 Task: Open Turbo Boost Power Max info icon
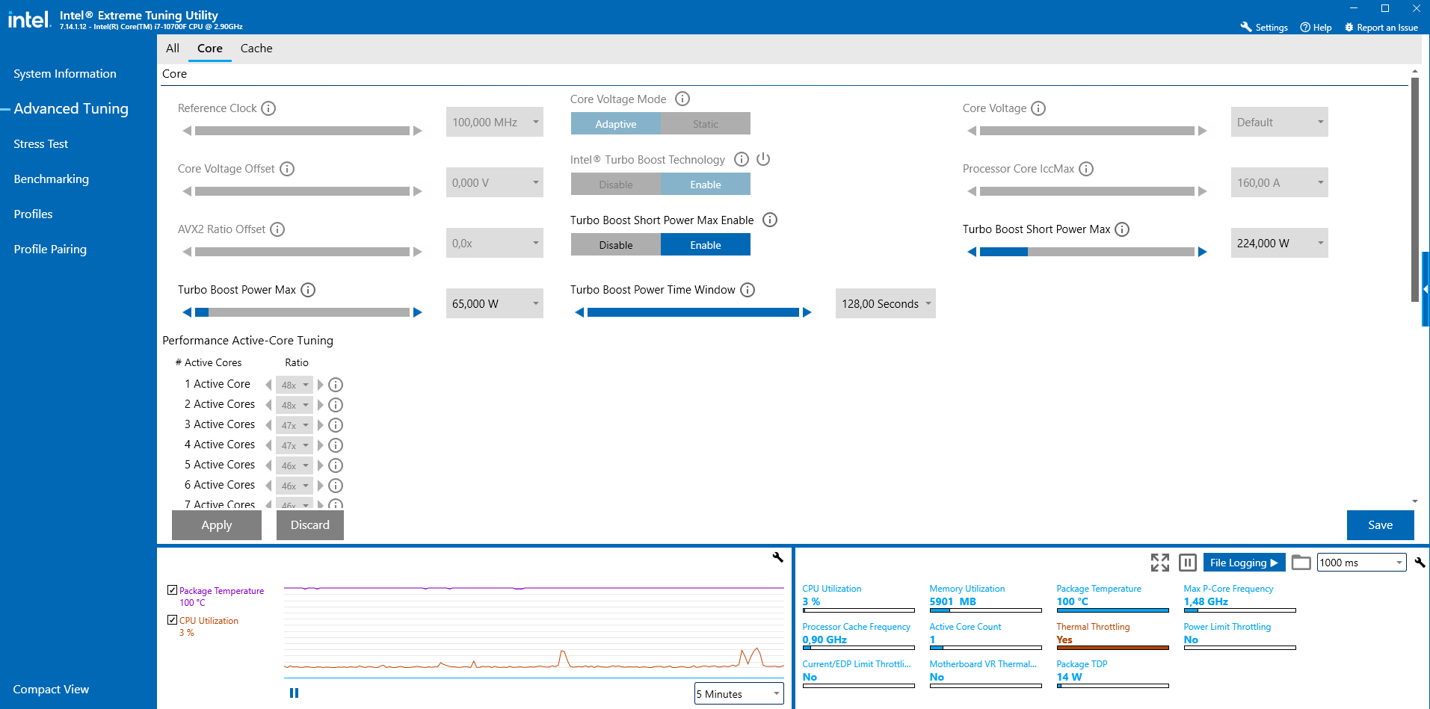coord(308,290)
